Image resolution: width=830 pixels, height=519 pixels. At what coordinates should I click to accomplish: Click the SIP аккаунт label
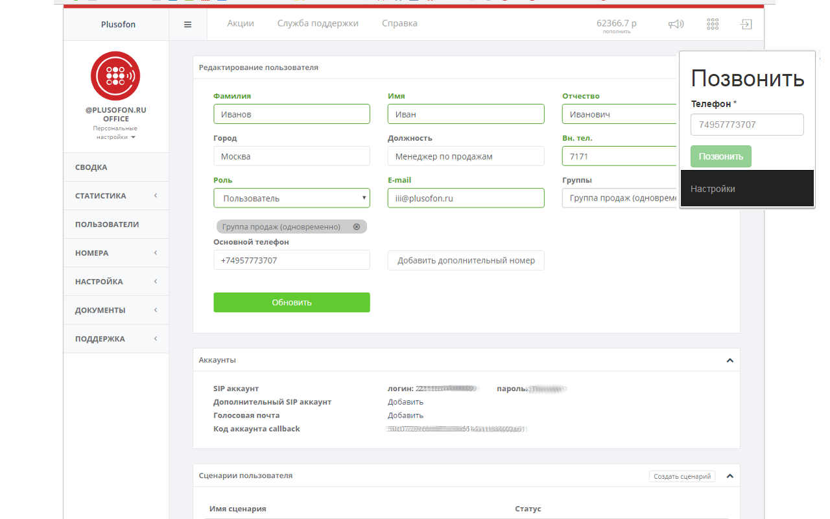(x=236, y=389)
